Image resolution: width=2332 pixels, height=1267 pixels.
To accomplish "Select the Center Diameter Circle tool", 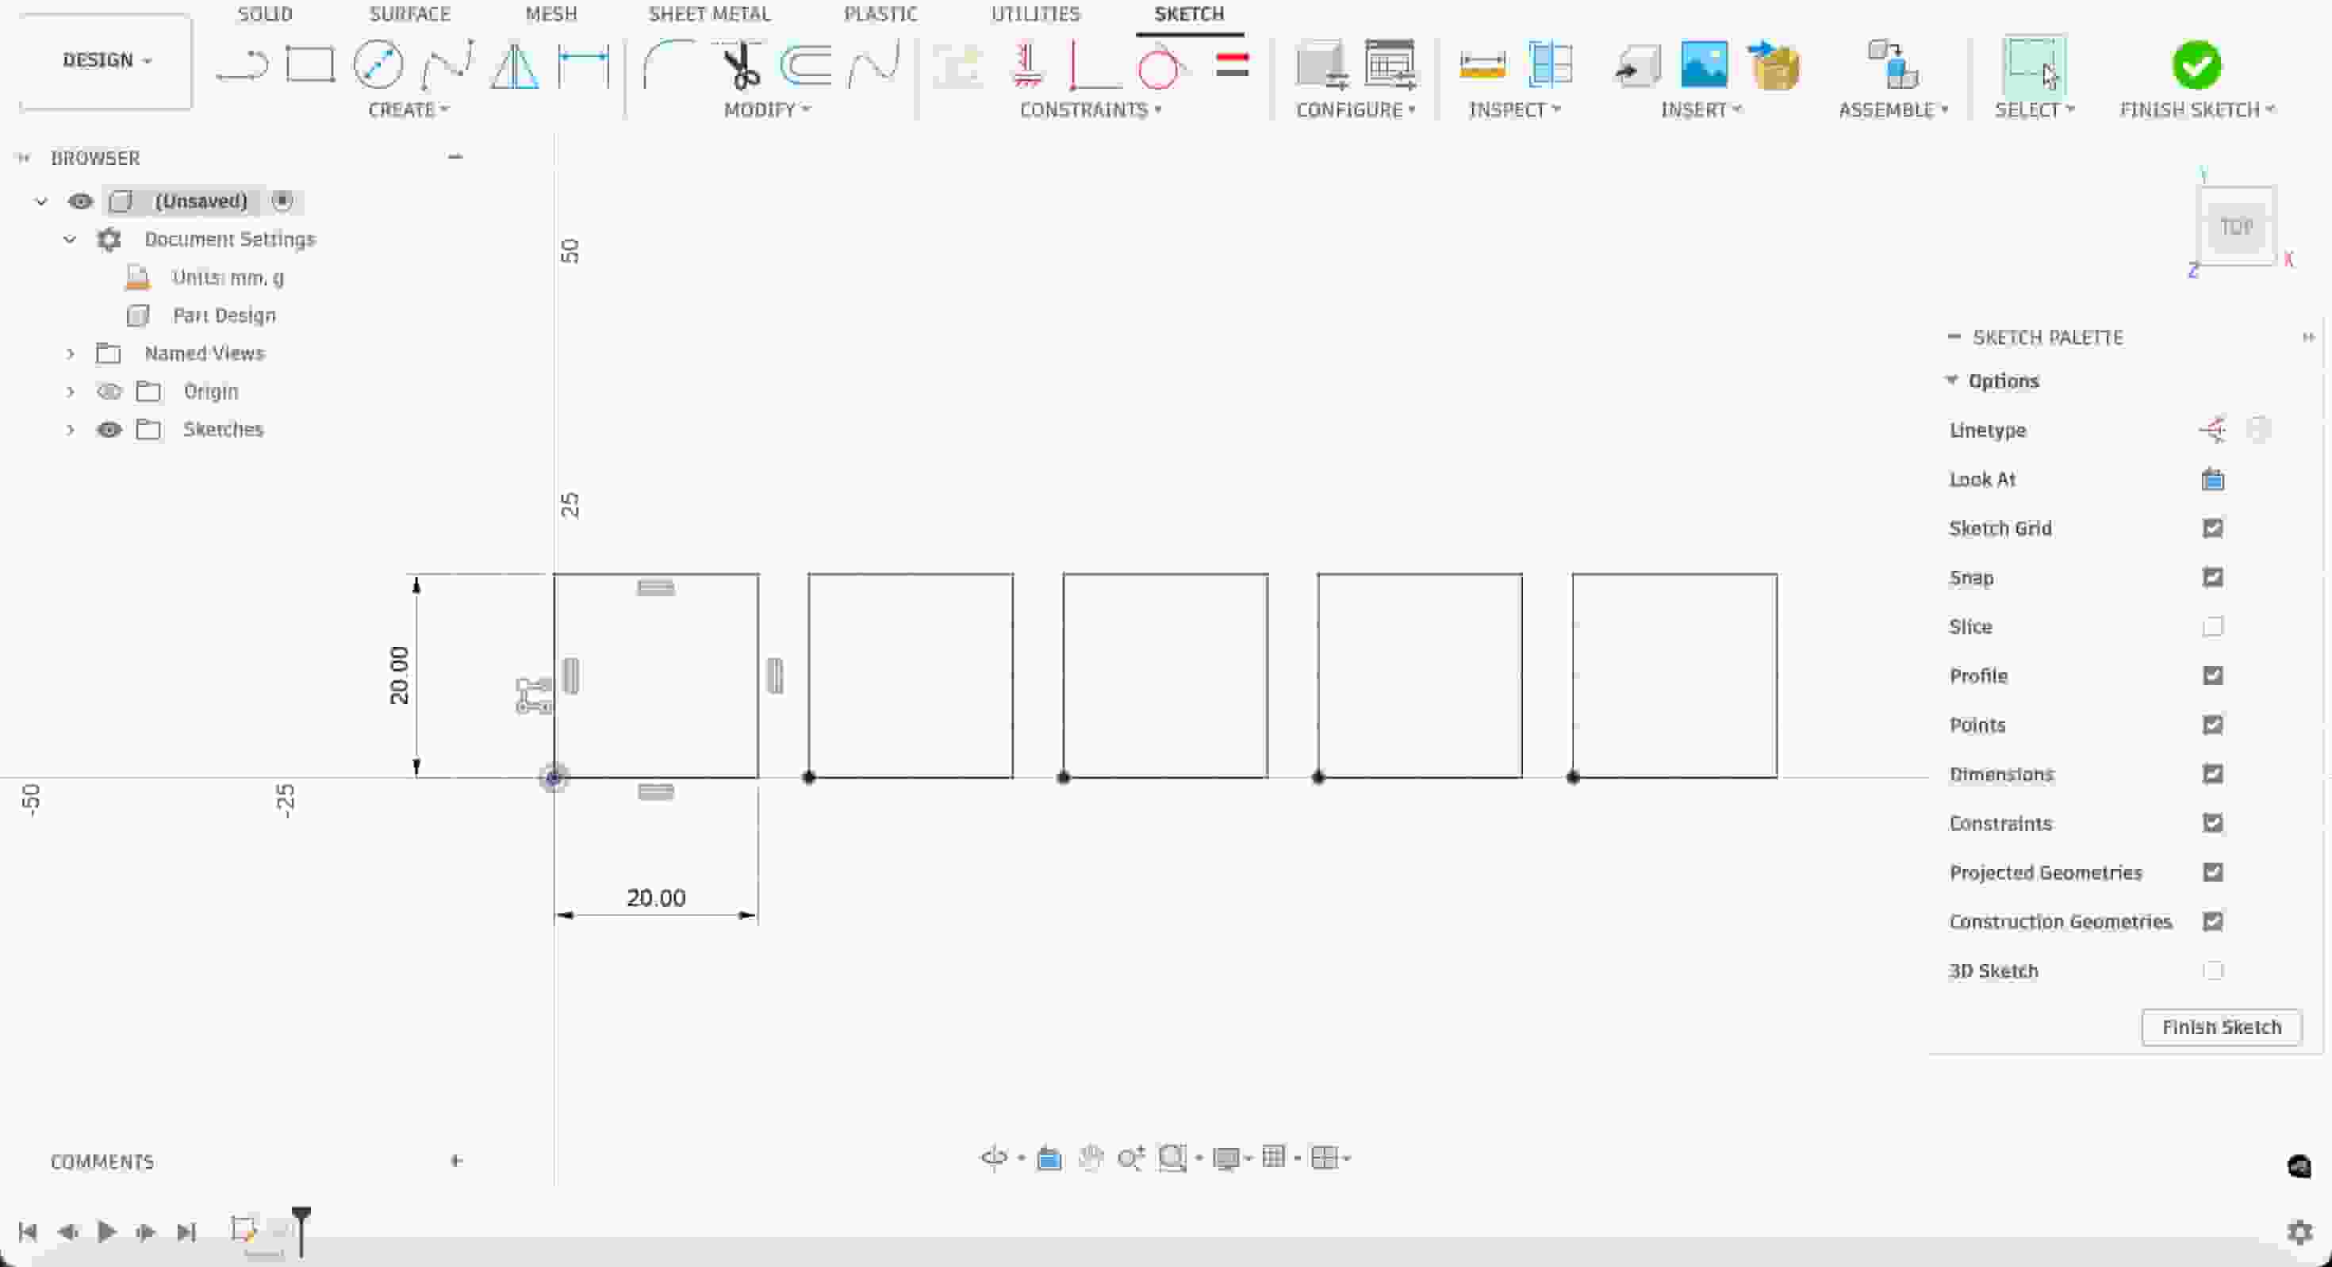I will click(378, 64).
